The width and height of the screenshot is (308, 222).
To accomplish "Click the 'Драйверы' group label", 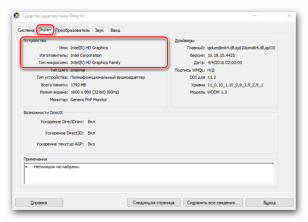I will (x=185, y=41).
